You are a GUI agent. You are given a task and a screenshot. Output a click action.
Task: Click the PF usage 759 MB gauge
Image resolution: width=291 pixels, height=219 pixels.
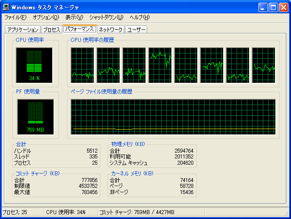click(x=35, y=117)
